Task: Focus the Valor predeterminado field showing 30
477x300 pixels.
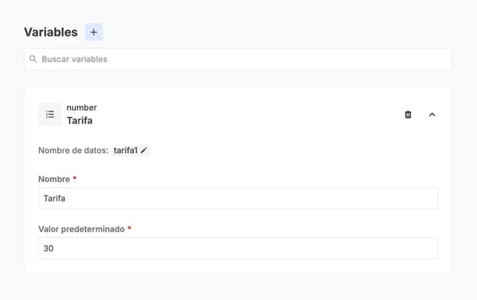Action: 238,248
